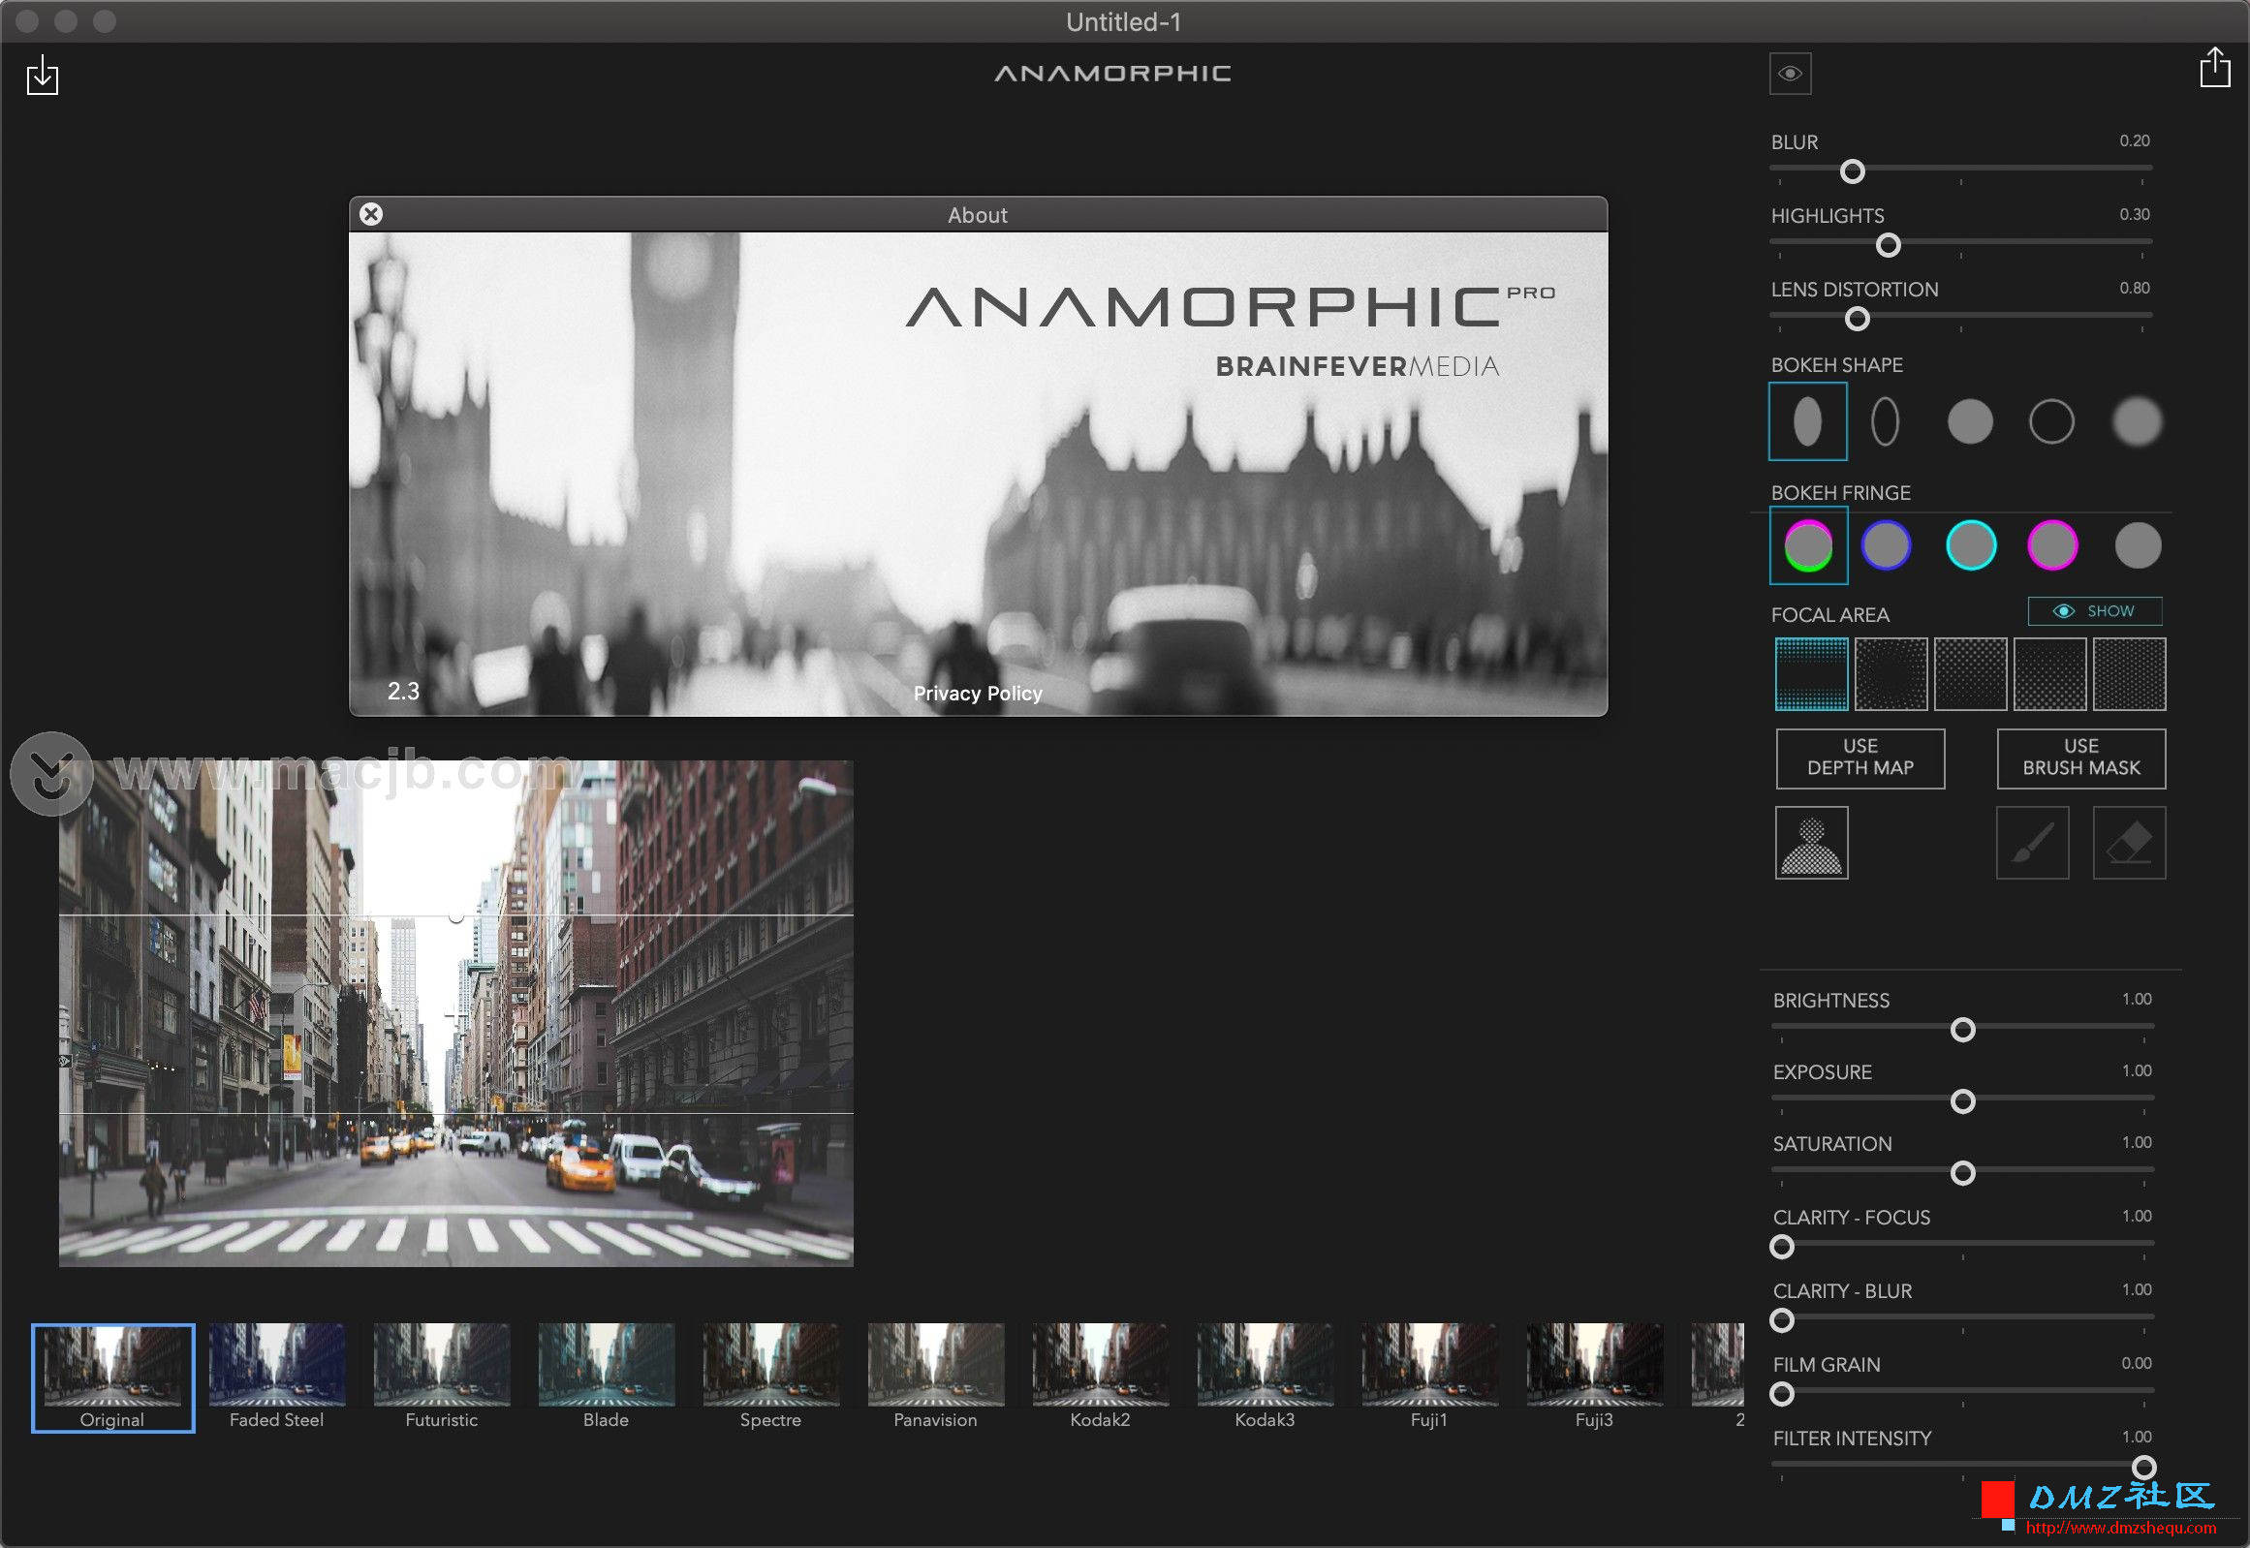
Task: Open the Privacy Policy link
Action: pos(977,694)
